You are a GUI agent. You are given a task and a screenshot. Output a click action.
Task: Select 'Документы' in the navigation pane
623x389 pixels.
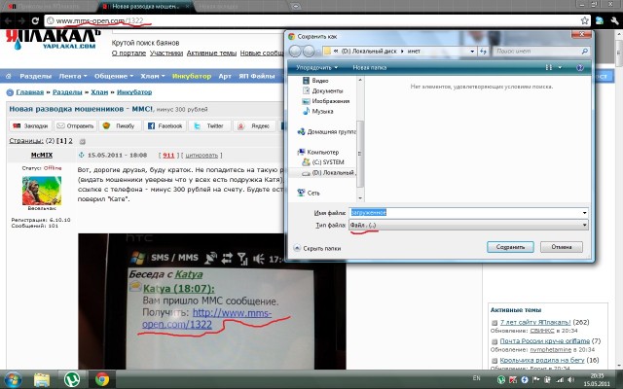click(322, 90)
